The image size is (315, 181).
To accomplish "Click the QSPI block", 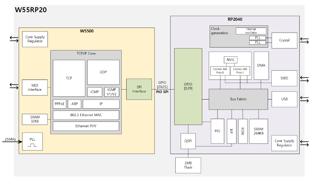I will (x=188, y=141).
